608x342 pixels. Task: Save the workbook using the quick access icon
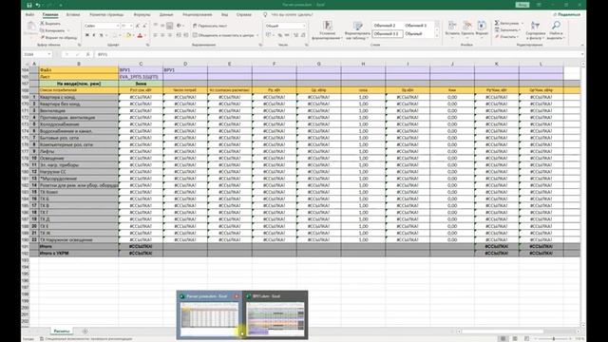coord(29,5)
